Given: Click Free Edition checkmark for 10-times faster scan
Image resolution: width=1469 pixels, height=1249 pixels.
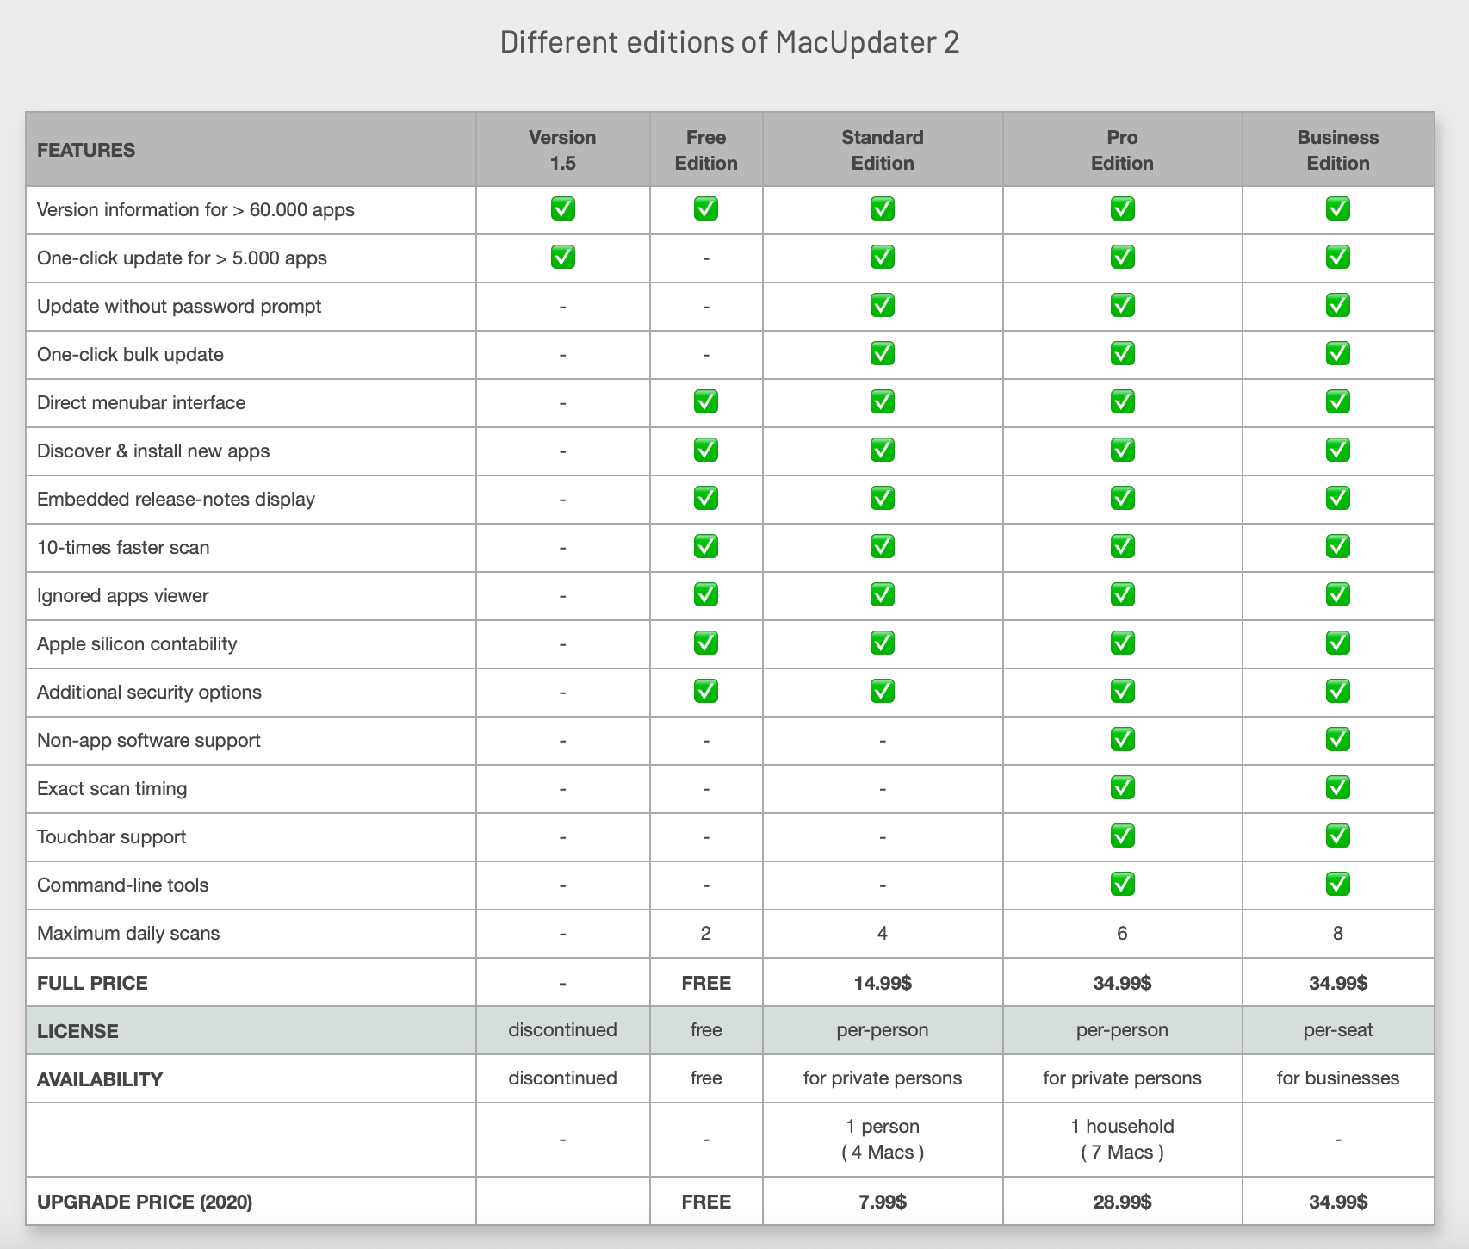Looking at the screenshot, I should click(x=706, y=547).
